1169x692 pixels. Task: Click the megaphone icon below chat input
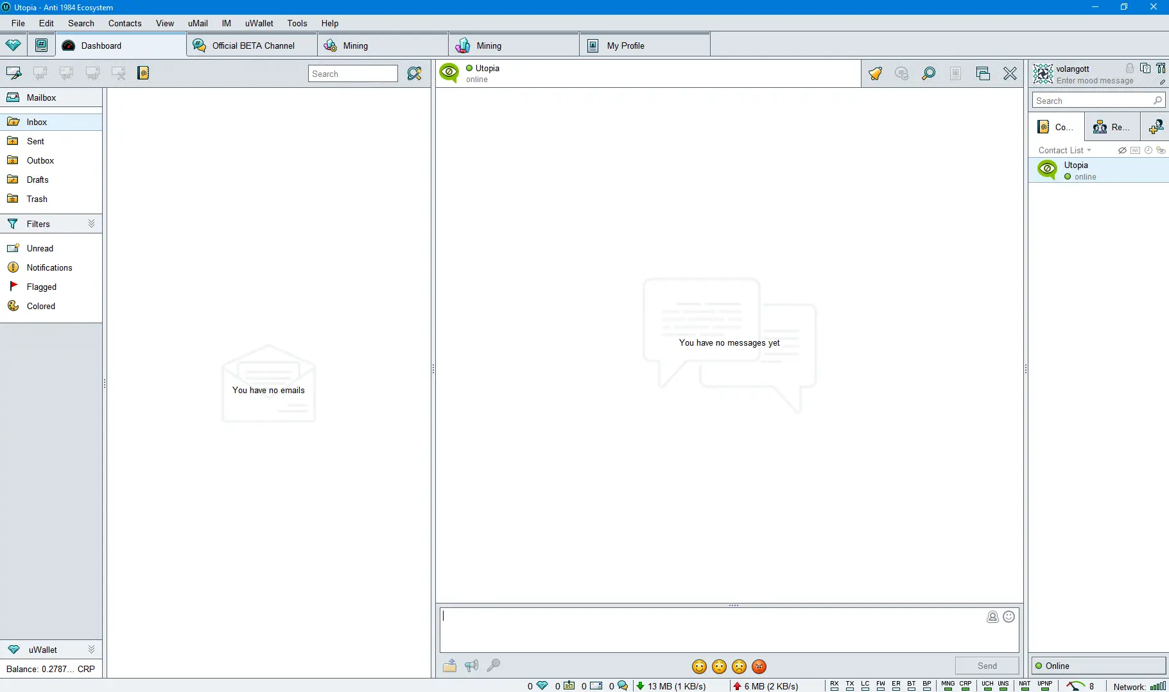tap(472, 666)
